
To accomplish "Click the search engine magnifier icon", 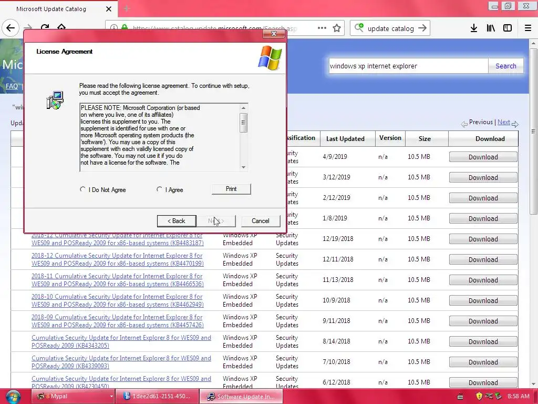I will (x=359, y=27).
